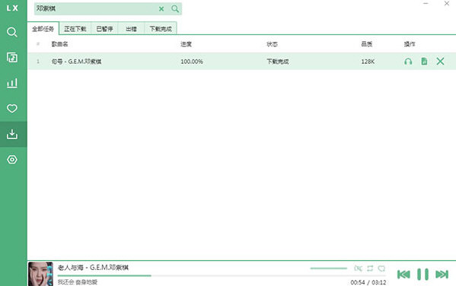
Task: Click the 下载完成 status cell
Action: coord(278,62)
